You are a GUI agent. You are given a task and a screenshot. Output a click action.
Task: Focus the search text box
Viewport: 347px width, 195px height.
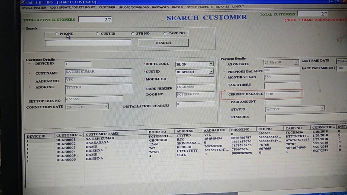88,43
